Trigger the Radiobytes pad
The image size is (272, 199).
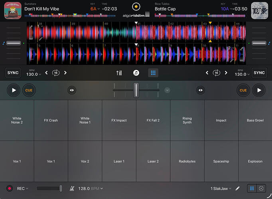coord(187,161)
